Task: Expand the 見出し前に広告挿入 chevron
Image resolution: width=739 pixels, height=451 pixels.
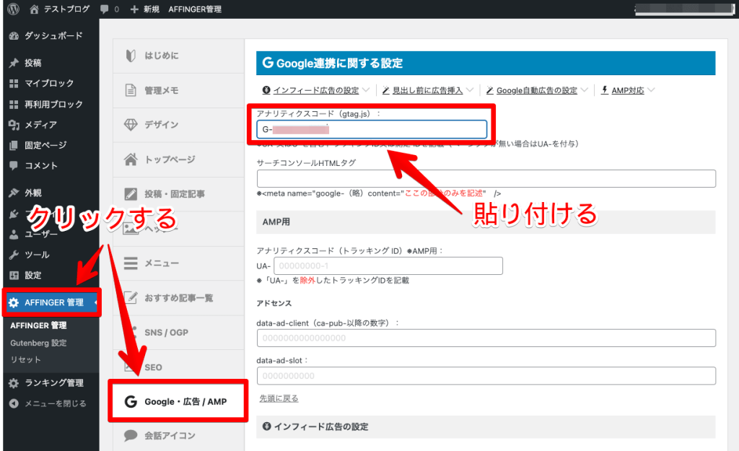Action: 470,90
